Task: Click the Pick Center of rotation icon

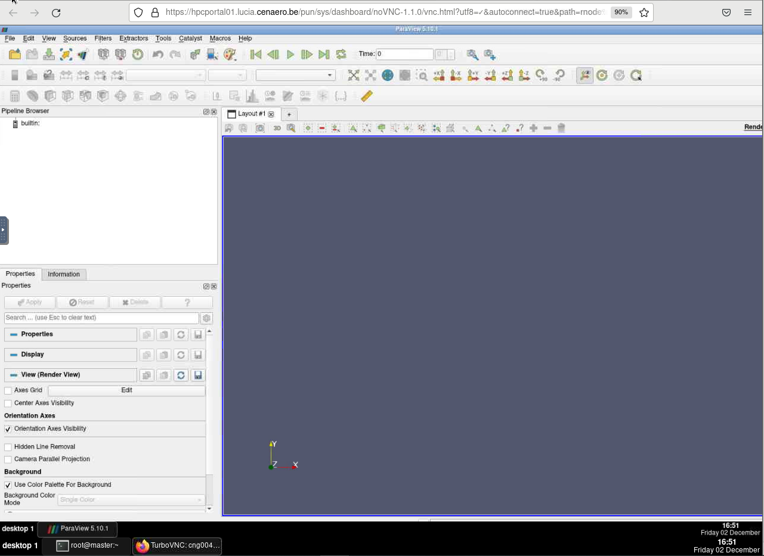Action: pyautogui.click(x=636, y=75)
